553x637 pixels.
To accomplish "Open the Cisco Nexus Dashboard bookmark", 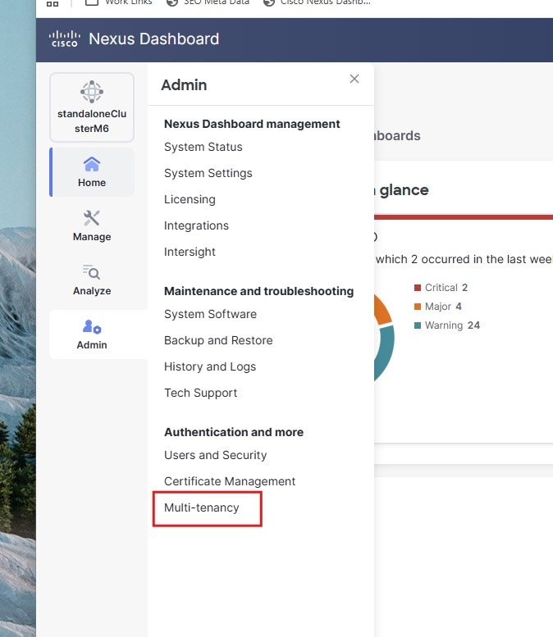I will click(317, 2).
